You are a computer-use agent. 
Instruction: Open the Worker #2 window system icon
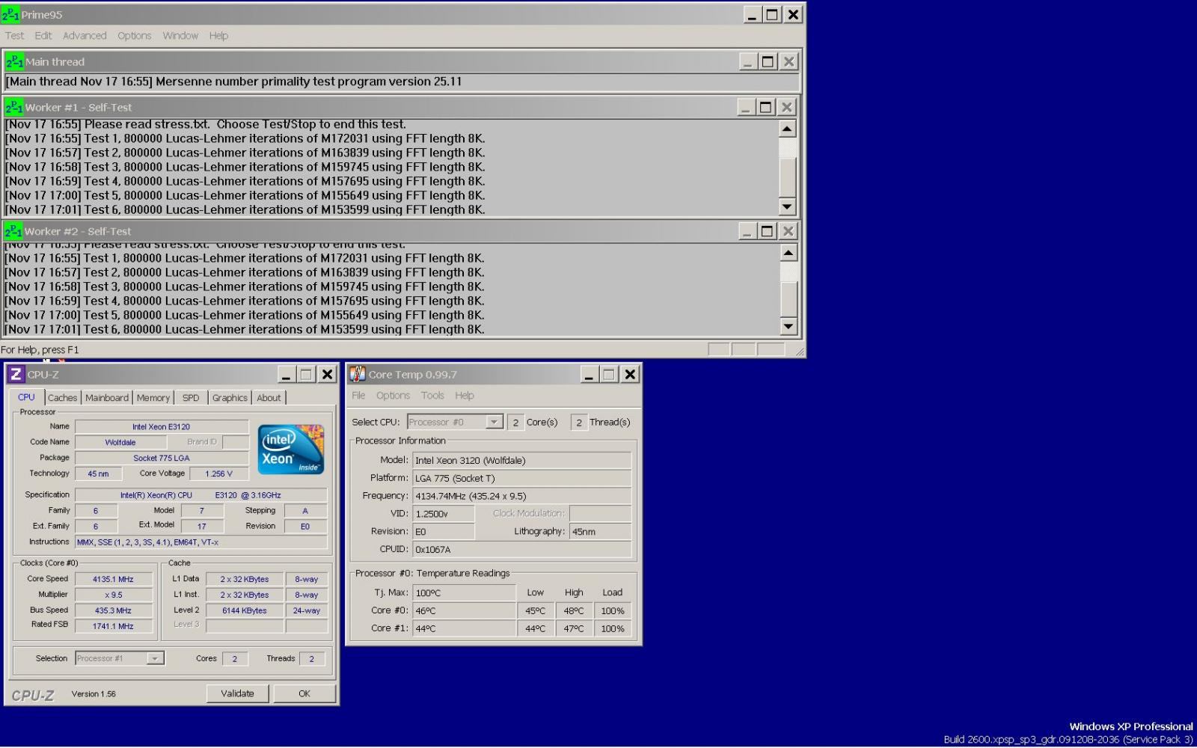14,231
